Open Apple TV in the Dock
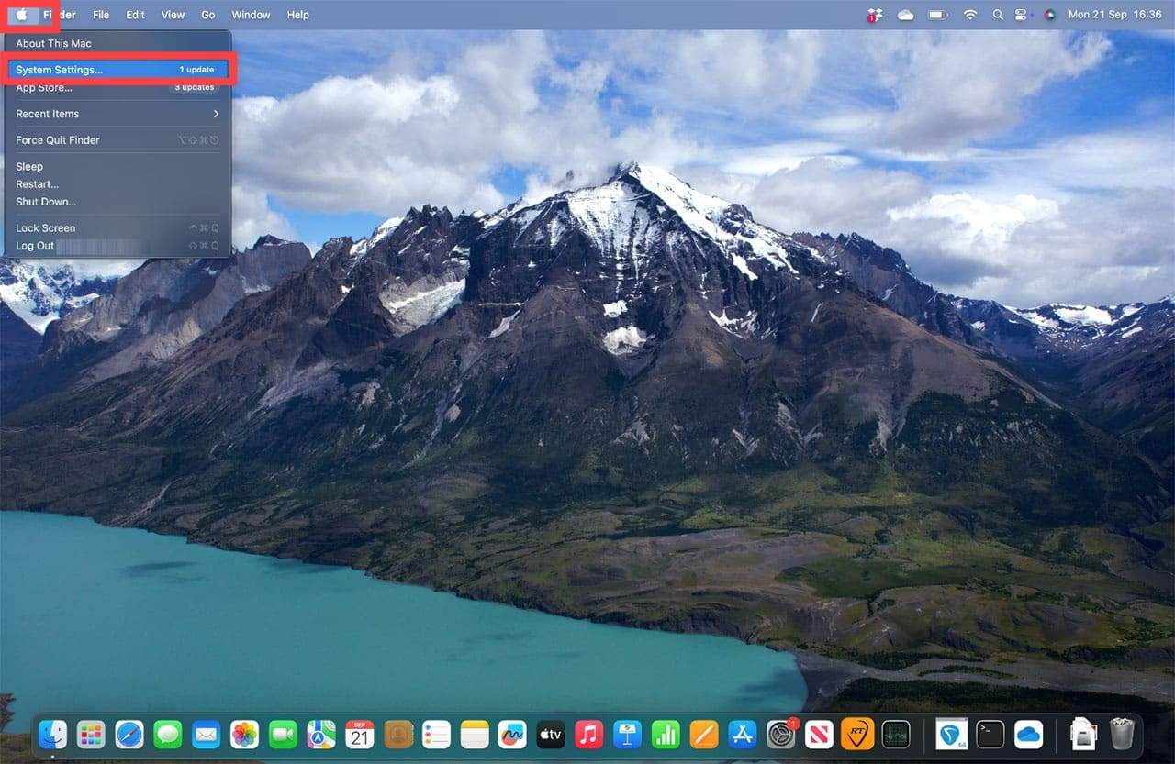 (x=551, y=734)
